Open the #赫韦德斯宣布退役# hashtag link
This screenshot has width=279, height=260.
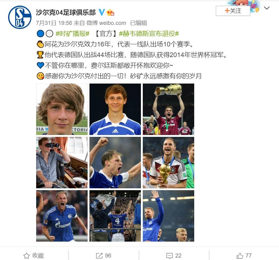tap(149, 33)
